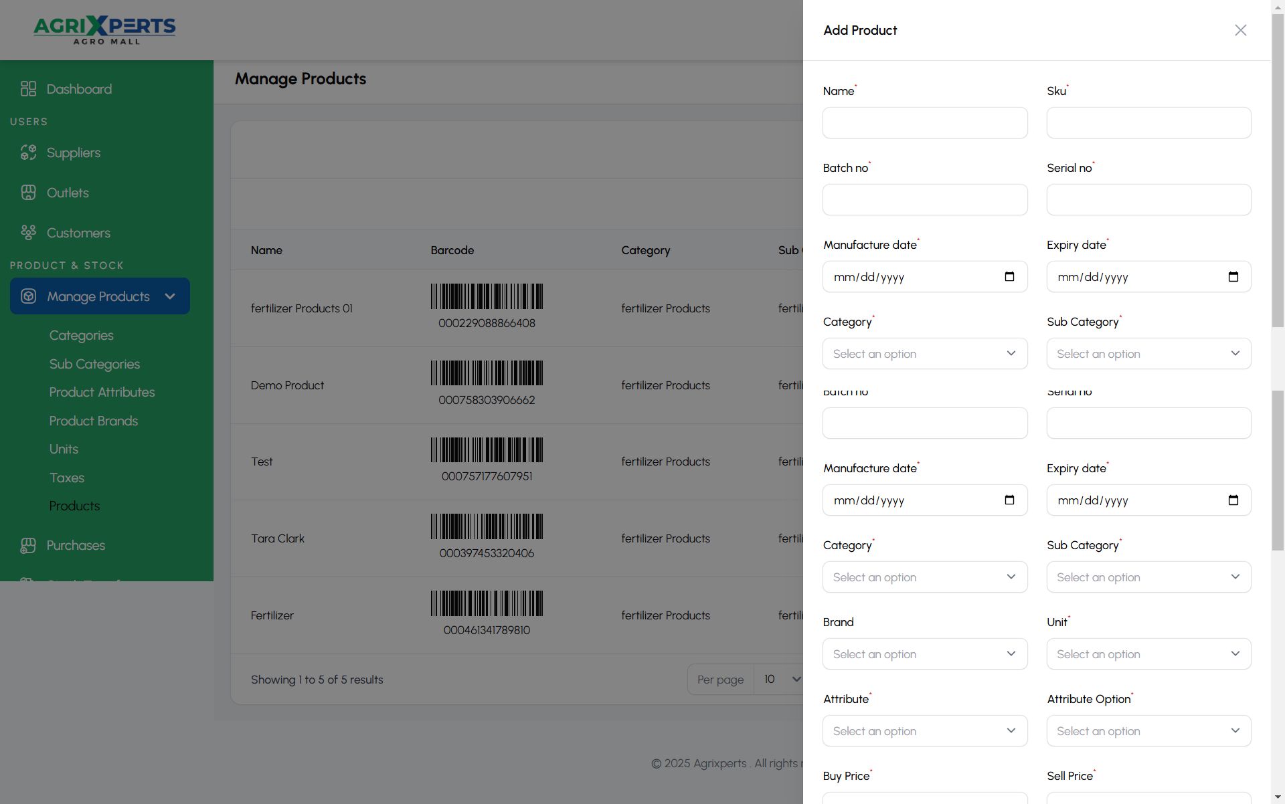Open Purchases from the sidebar
The width and height of the screenshot is (1285, 804).
(x=76, y=545)
